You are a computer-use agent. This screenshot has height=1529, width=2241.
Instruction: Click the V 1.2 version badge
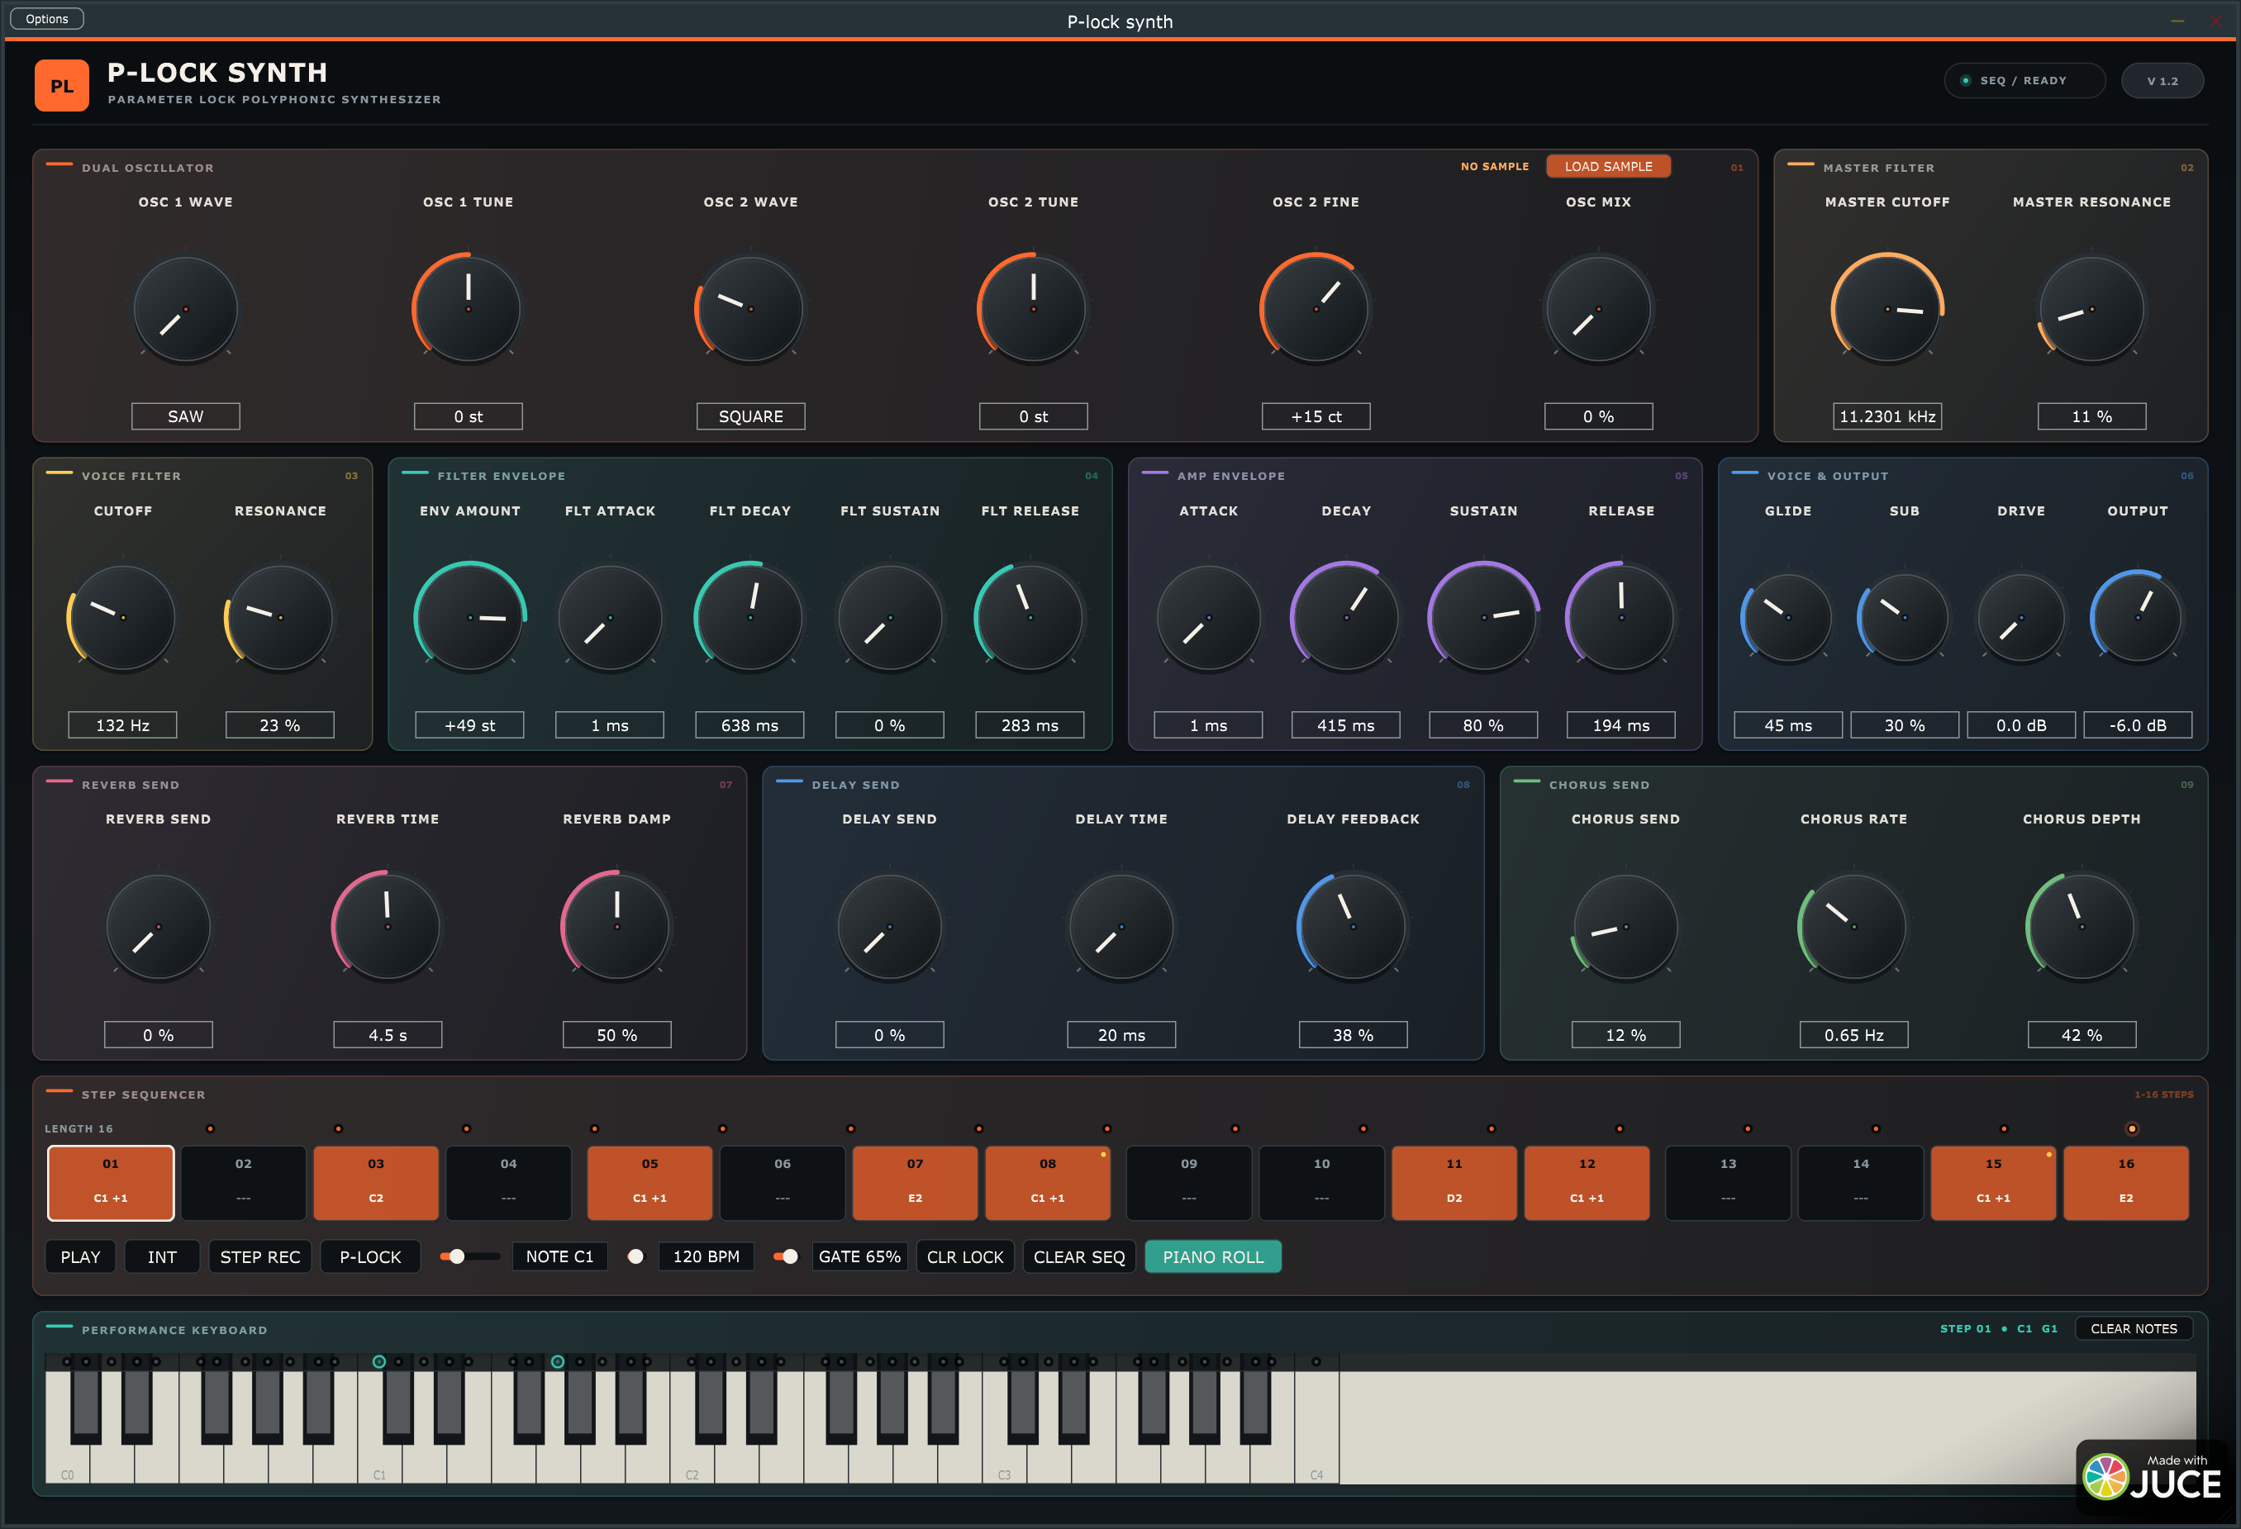click(2162, 81)
